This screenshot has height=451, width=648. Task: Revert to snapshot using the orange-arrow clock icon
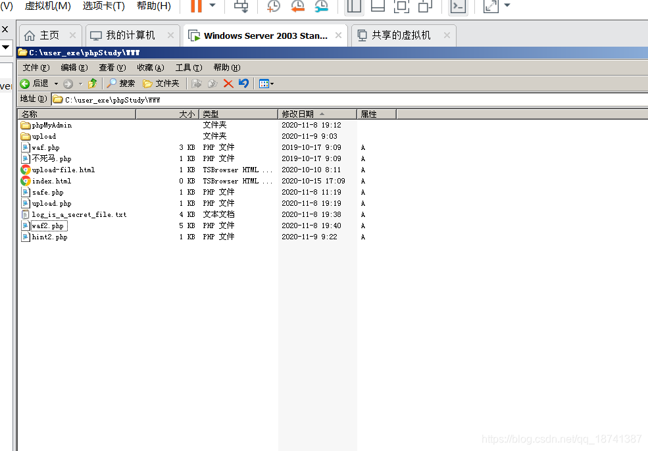(297, 6)
